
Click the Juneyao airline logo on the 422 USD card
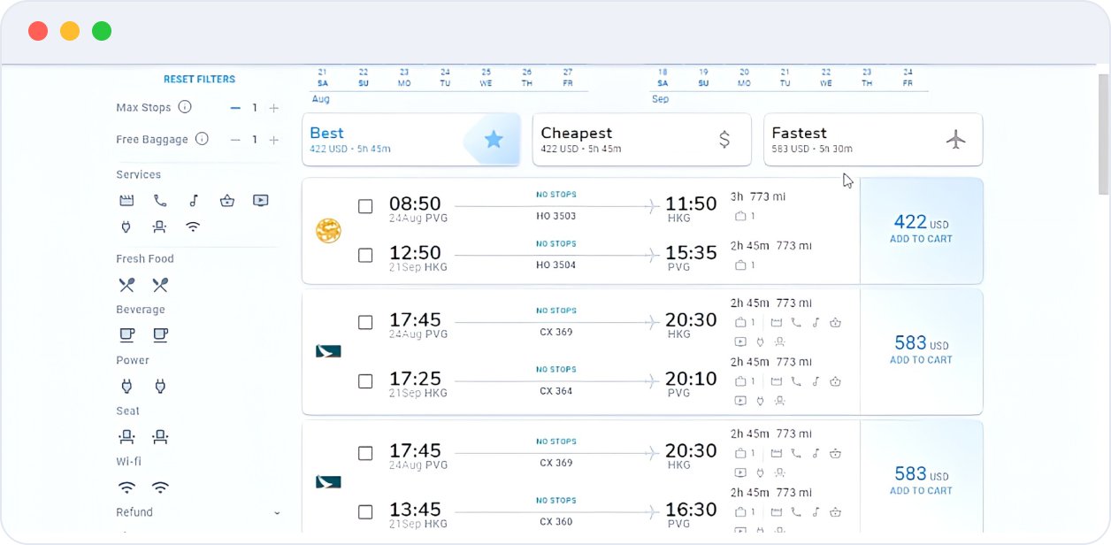(328, 232)
